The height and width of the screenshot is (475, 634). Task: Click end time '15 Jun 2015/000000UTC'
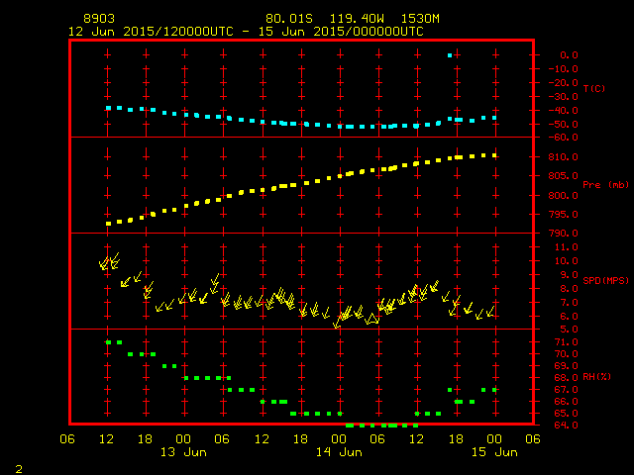coord(341,32)
